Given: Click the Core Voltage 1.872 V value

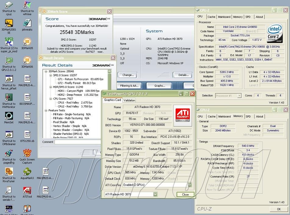Looking at the screenshot, I should [257, 40].
